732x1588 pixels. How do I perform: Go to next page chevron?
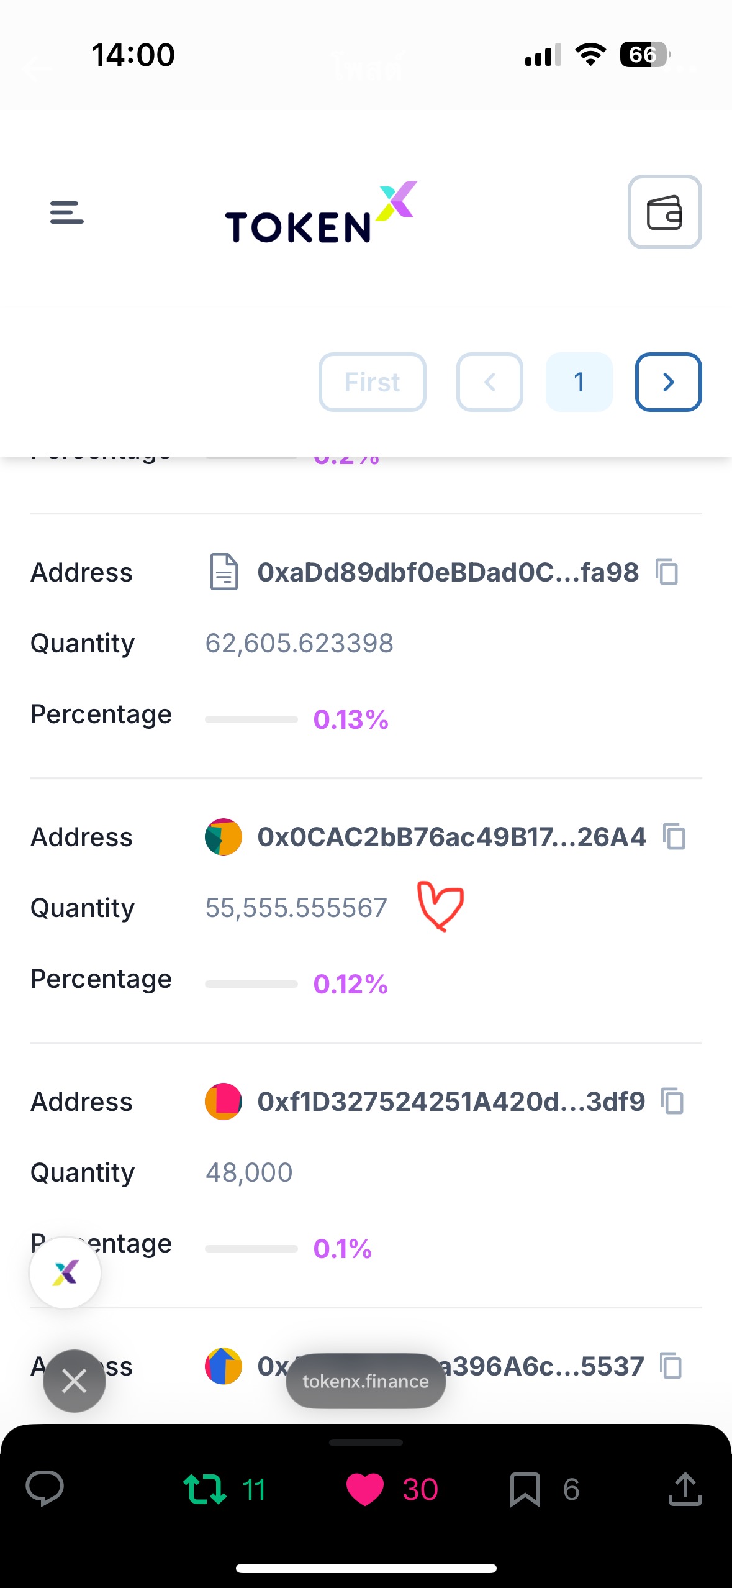pyautogui.click(x=668, y=382)
